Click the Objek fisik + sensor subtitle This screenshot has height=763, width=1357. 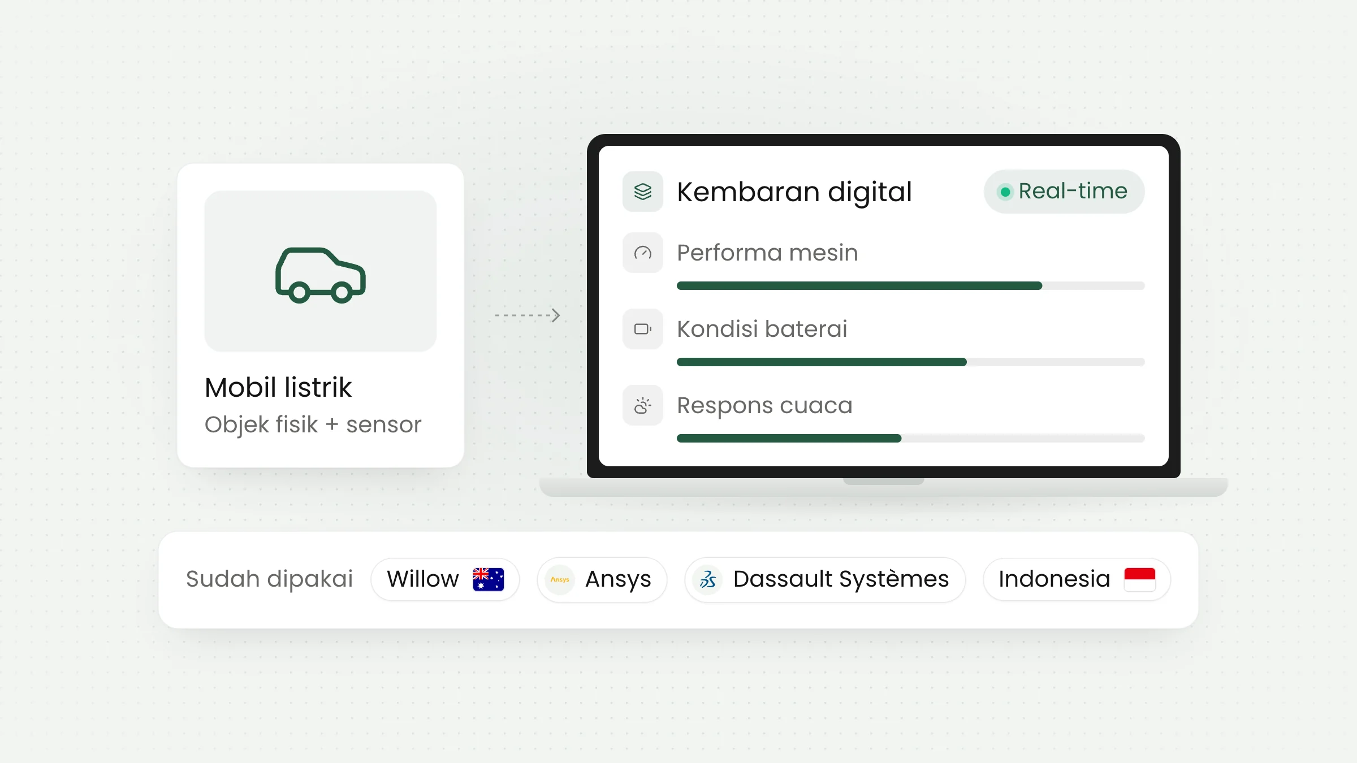[313, 425]
